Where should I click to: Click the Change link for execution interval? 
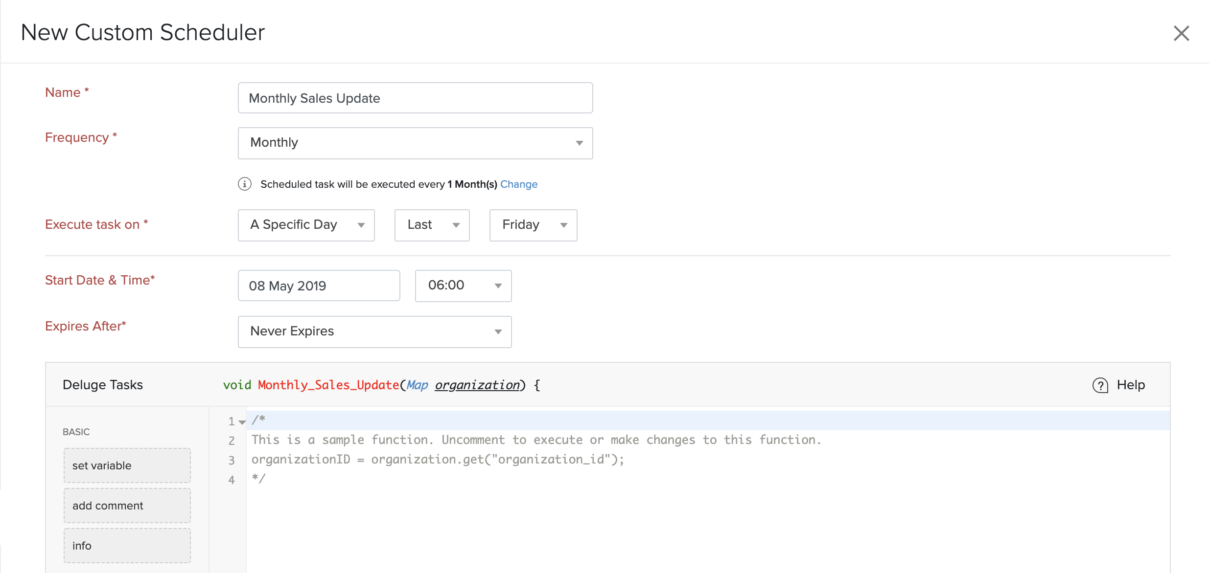[519, 184]
